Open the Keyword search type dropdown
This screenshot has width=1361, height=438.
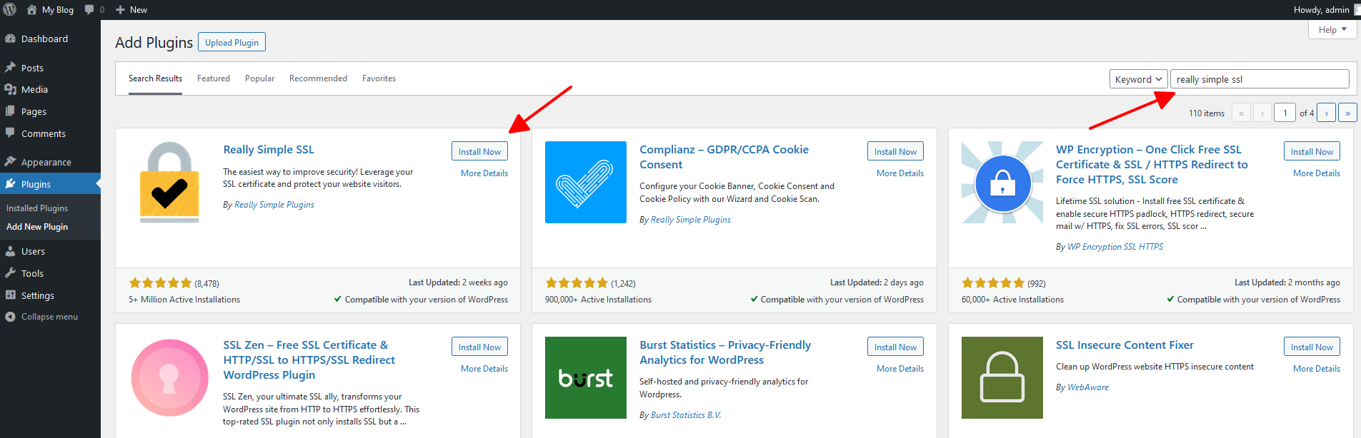click(1138, 79)
